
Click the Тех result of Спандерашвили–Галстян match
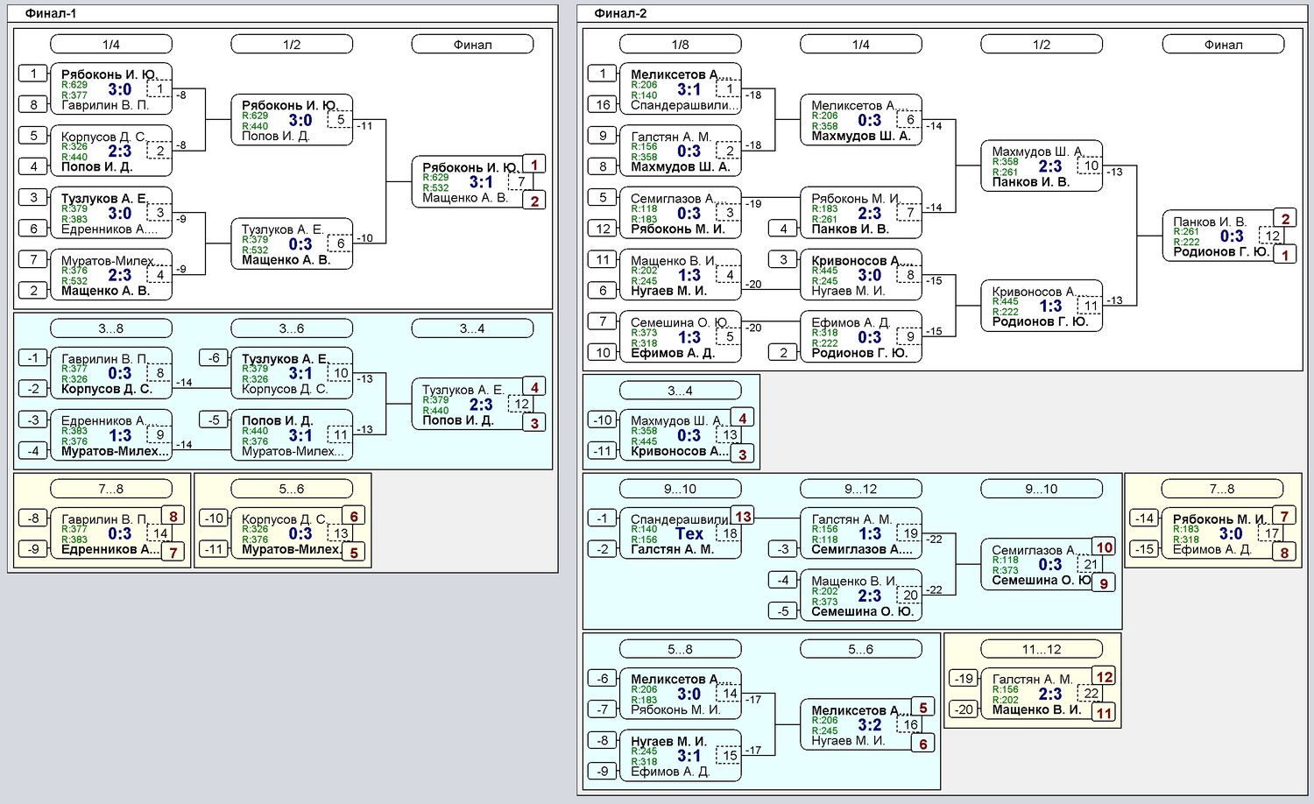(x=689, y=533)
